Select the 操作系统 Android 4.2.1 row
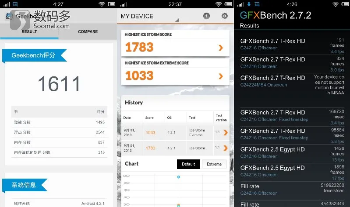Viewport: 350px width, 207px height. (59, 203)
